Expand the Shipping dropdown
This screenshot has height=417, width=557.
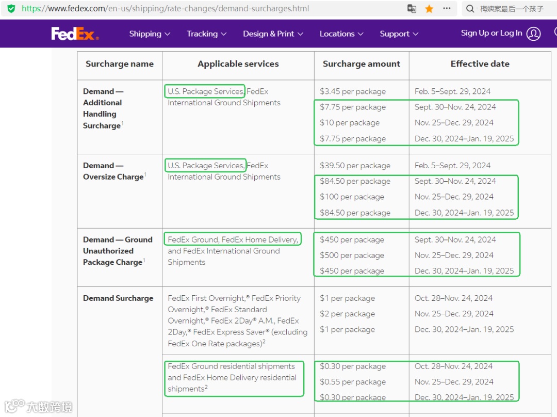click(x=150, y=34)
